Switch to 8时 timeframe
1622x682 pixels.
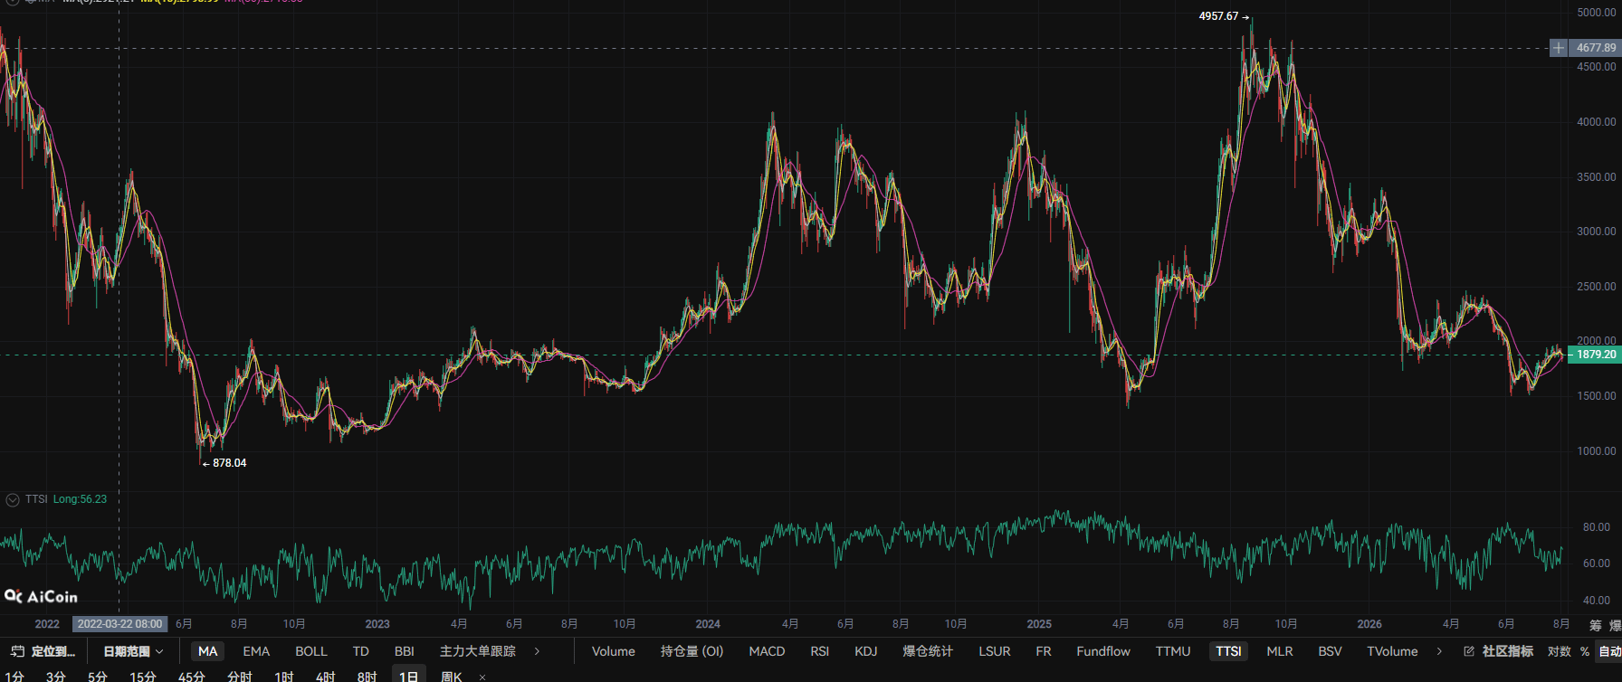(367, 676)
